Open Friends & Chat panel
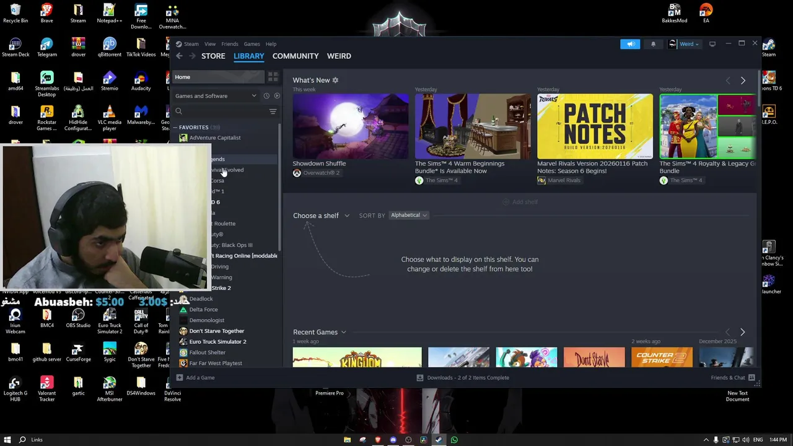 pos(732,377)
